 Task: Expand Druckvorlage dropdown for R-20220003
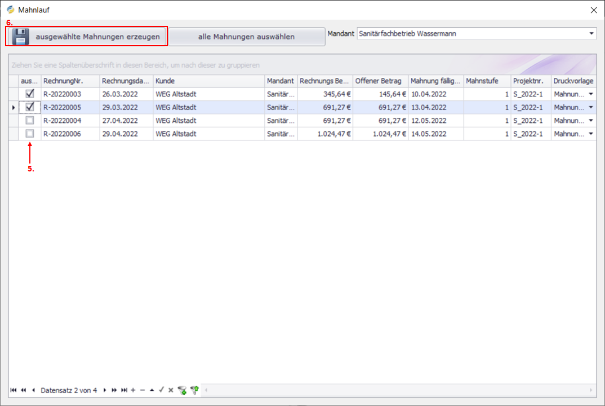(x=591, y=94)
